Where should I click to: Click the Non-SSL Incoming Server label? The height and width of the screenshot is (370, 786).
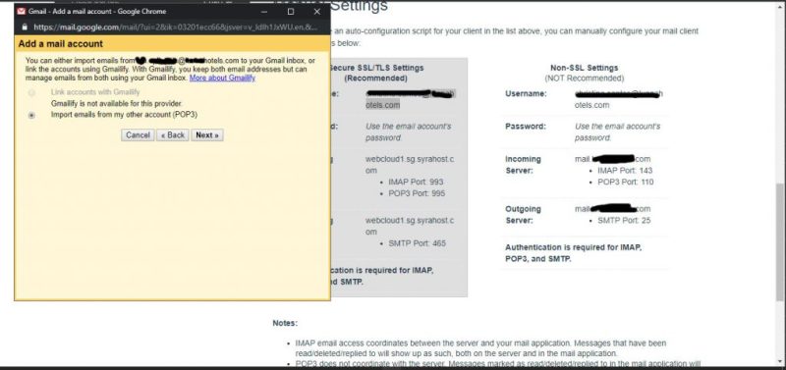(x=523, y=165)
